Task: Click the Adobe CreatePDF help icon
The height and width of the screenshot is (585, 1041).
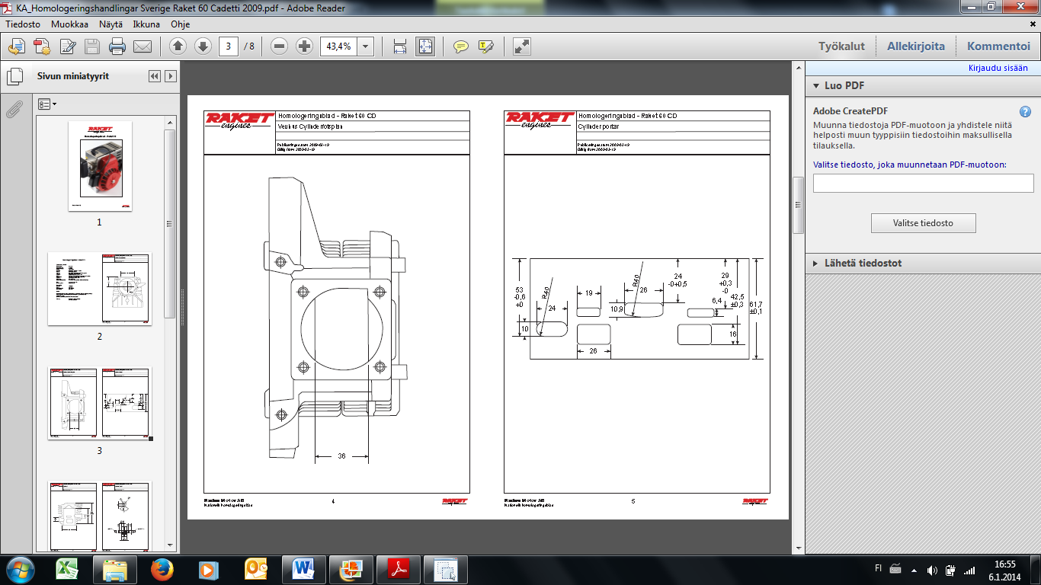Action: pos(1026,111)
